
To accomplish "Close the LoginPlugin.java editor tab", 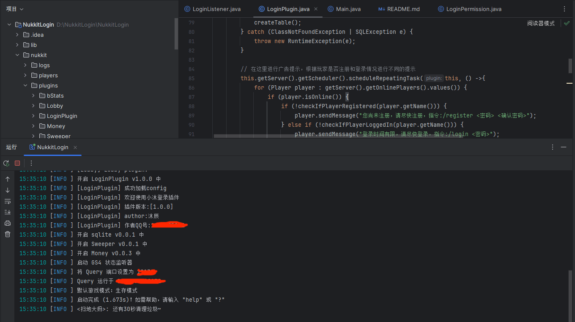I will tap(317, 9).
